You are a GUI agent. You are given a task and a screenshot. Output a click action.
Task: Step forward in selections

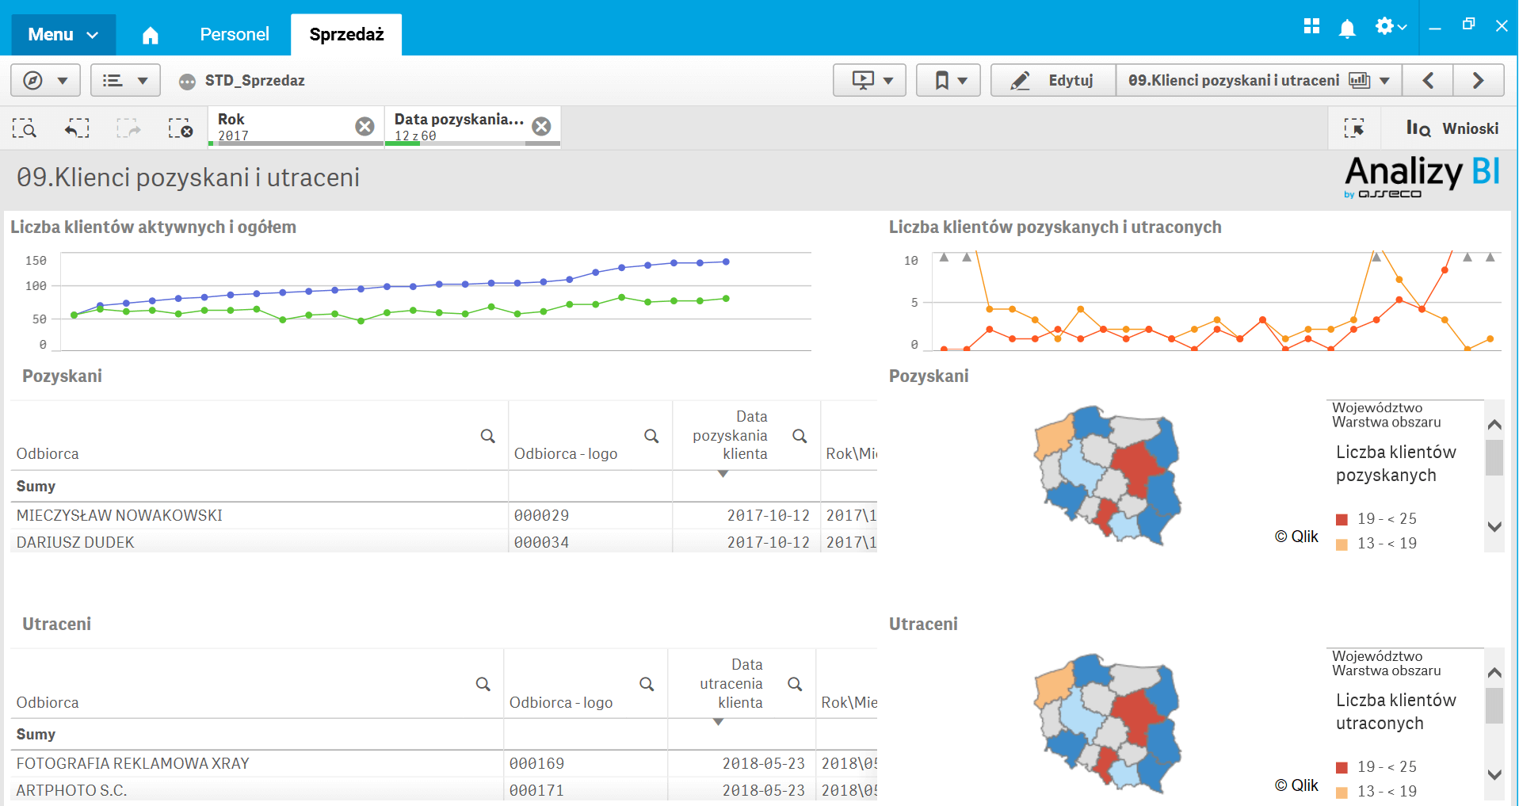point(128,128)
